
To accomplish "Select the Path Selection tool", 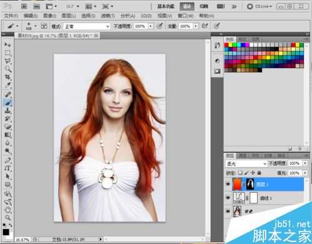I will point(7,177).
